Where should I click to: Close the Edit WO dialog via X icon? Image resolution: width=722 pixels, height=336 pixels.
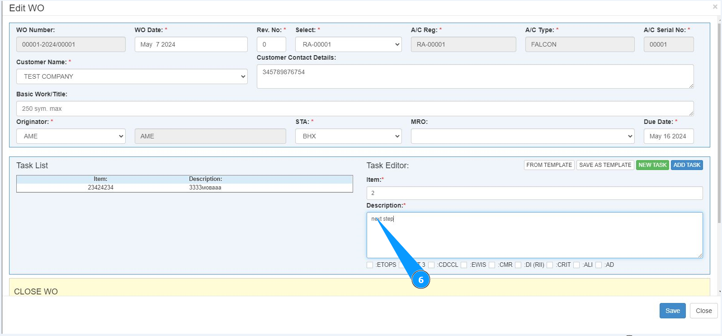pos(715,7)
